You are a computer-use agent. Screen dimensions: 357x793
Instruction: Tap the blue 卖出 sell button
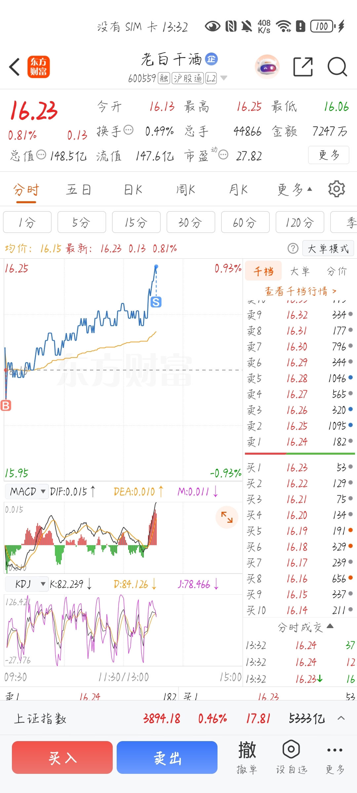[167, 757]
